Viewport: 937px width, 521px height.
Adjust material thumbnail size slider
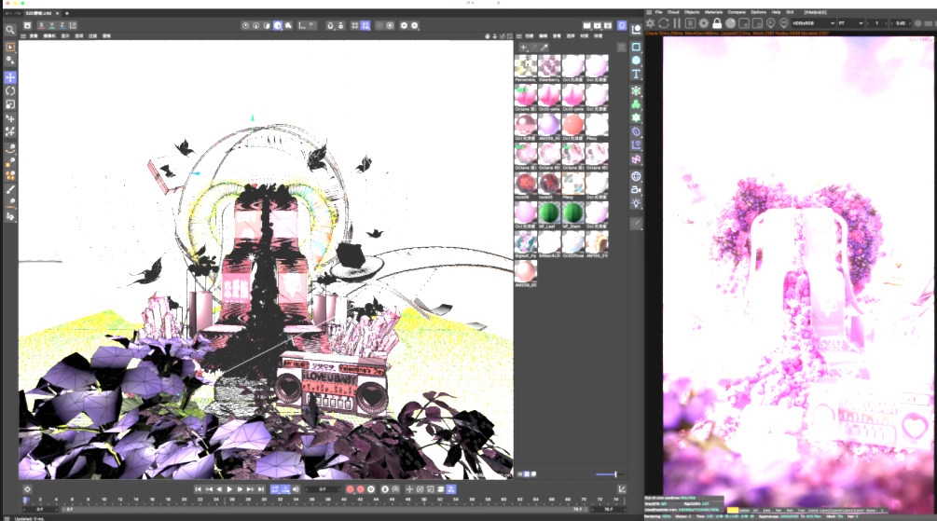[610, 474]
